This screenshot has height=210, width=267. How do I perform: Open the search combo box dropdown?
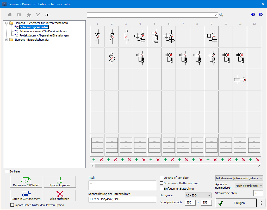pos(216,15)
